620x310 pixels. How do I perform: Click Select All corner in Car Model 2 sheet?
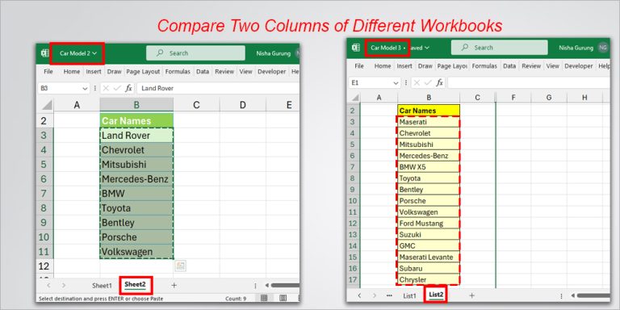coord(47,105)
